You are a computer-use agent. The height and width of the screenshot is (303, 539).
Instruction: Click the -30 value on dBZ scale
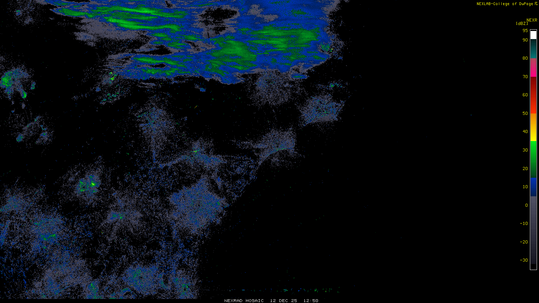point(524,260)
